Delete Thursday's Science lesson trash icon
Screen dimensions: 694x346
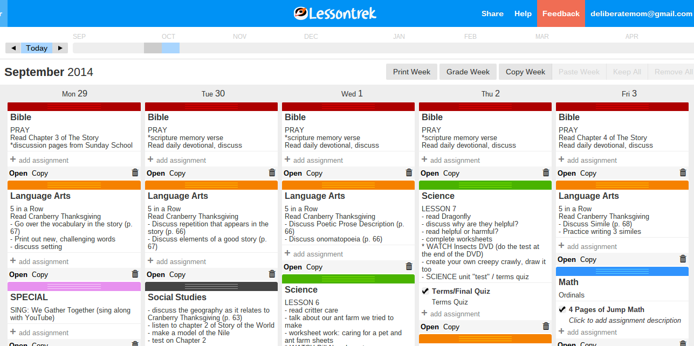[x=546, y=326]
